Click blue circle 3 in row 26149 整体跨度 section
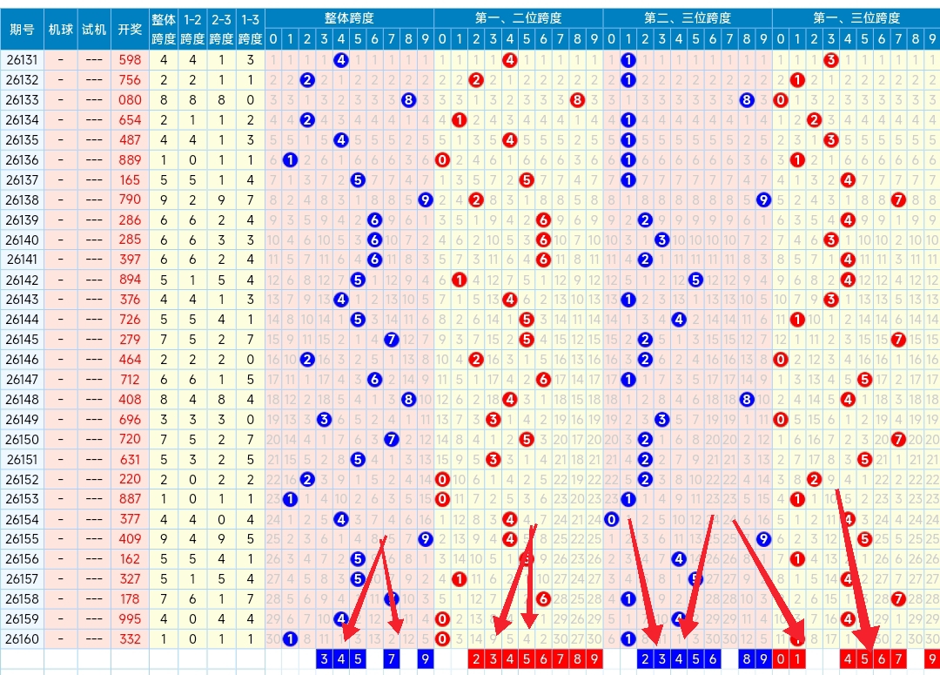The width and height of the screenshot is (940, 675). [325, 420]
